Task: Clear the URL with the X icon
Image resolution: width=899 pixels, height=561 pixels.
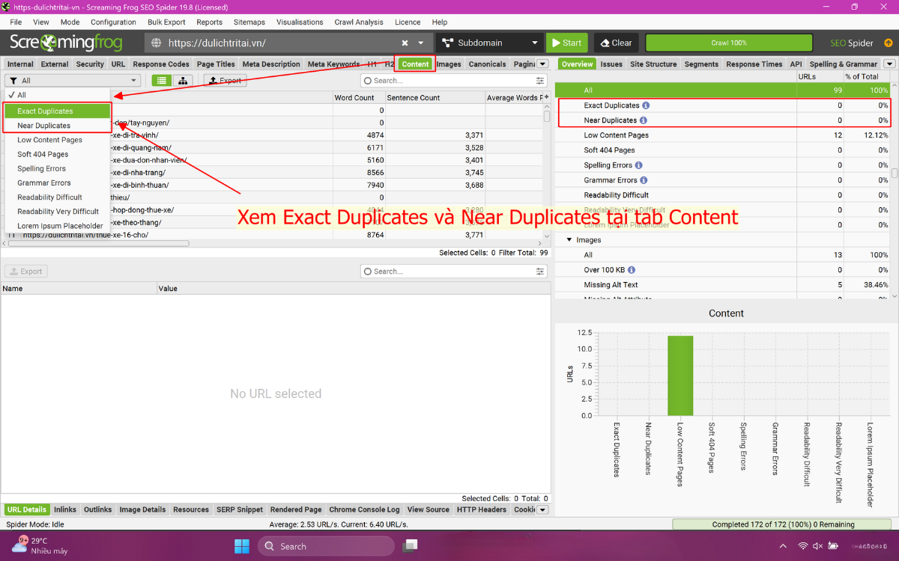Action: tap(405, 43)
